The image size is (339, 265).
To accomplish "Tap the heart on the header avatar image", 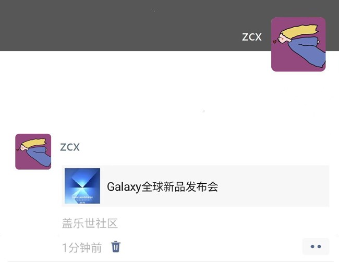I will coord(274,42).
